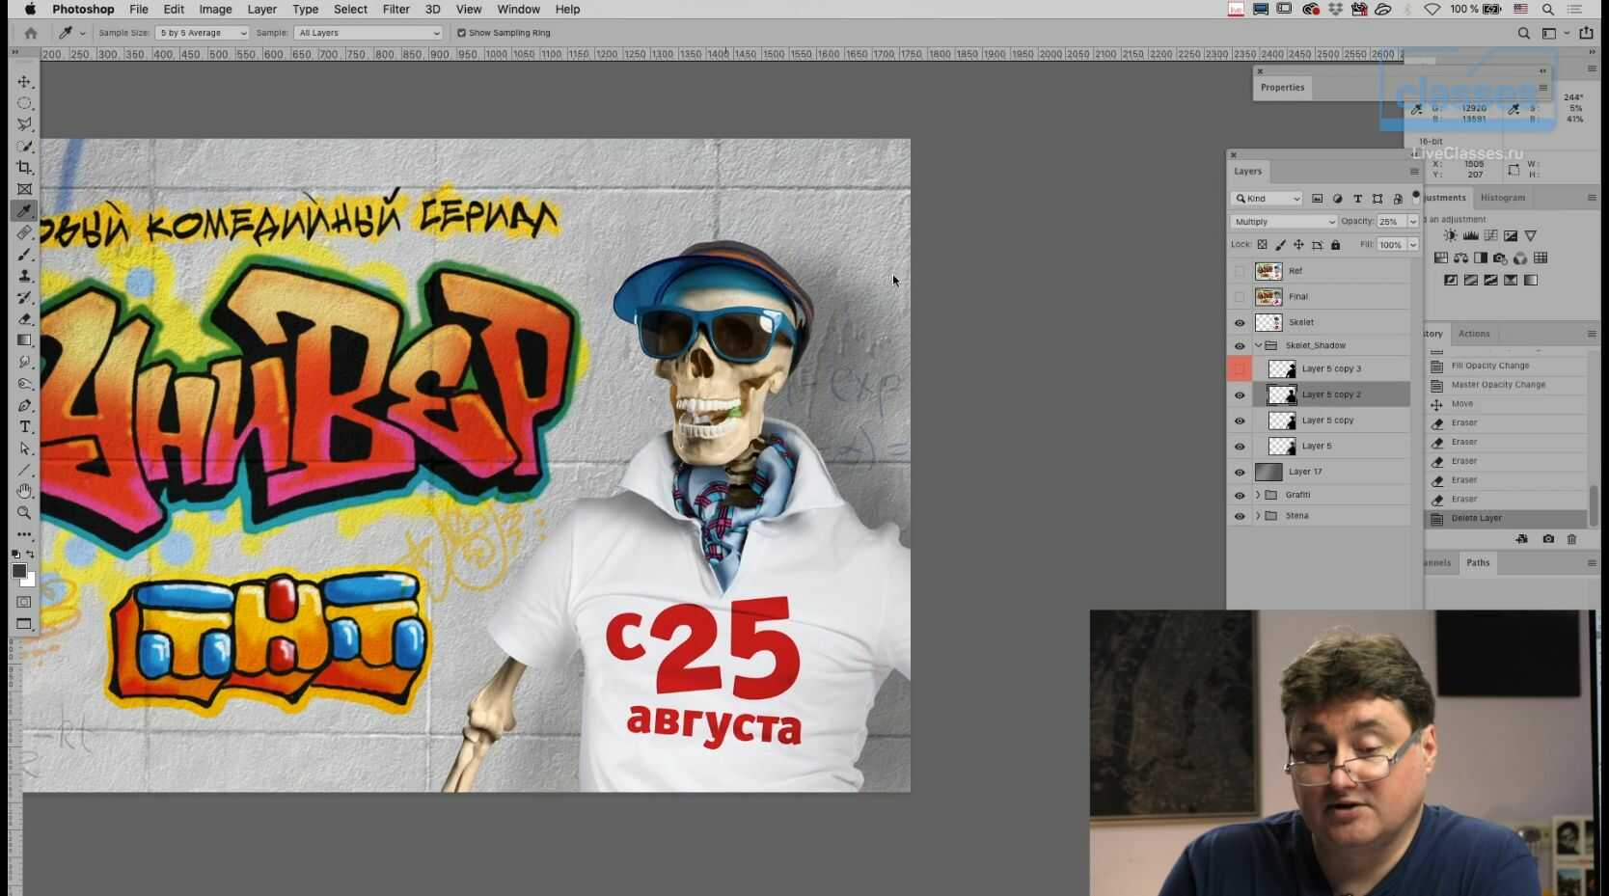Click the foreground color swatch

(18, 571)
